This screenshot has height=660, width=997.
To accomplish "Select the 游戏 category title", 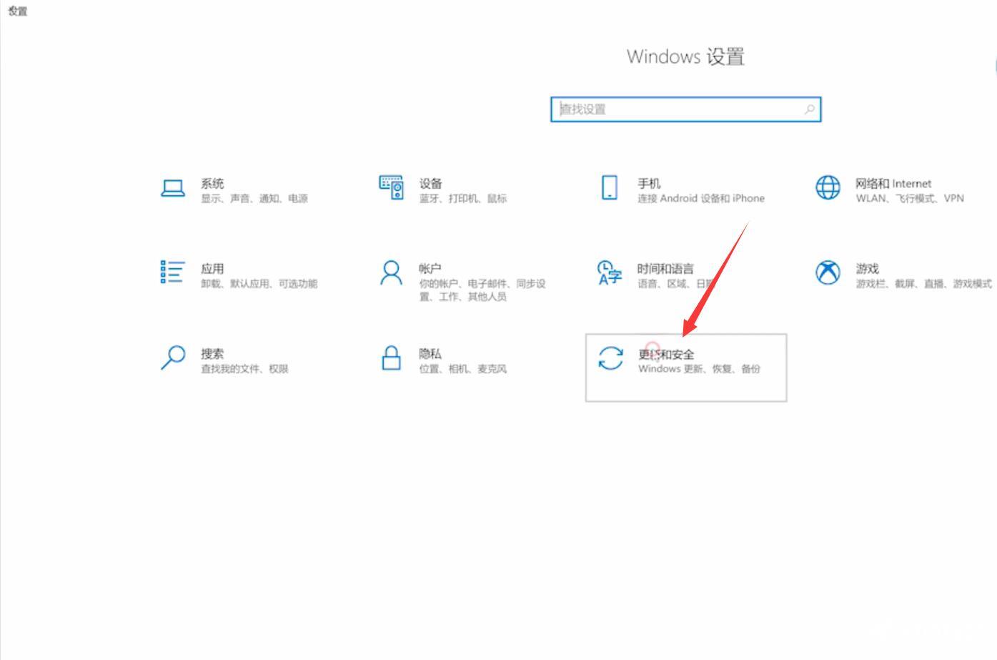I will coord(867,268).
